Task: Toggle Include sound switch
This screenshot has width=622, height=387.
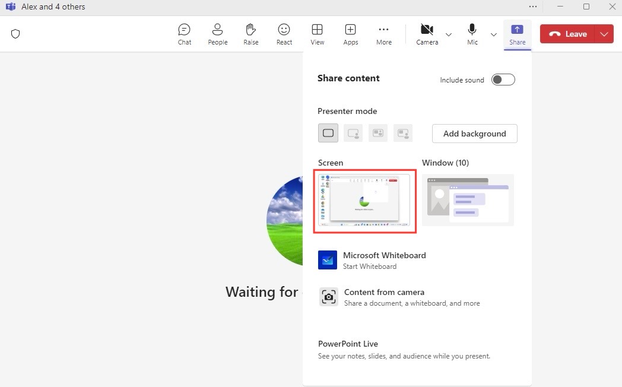Action: [x=503, y=80]
